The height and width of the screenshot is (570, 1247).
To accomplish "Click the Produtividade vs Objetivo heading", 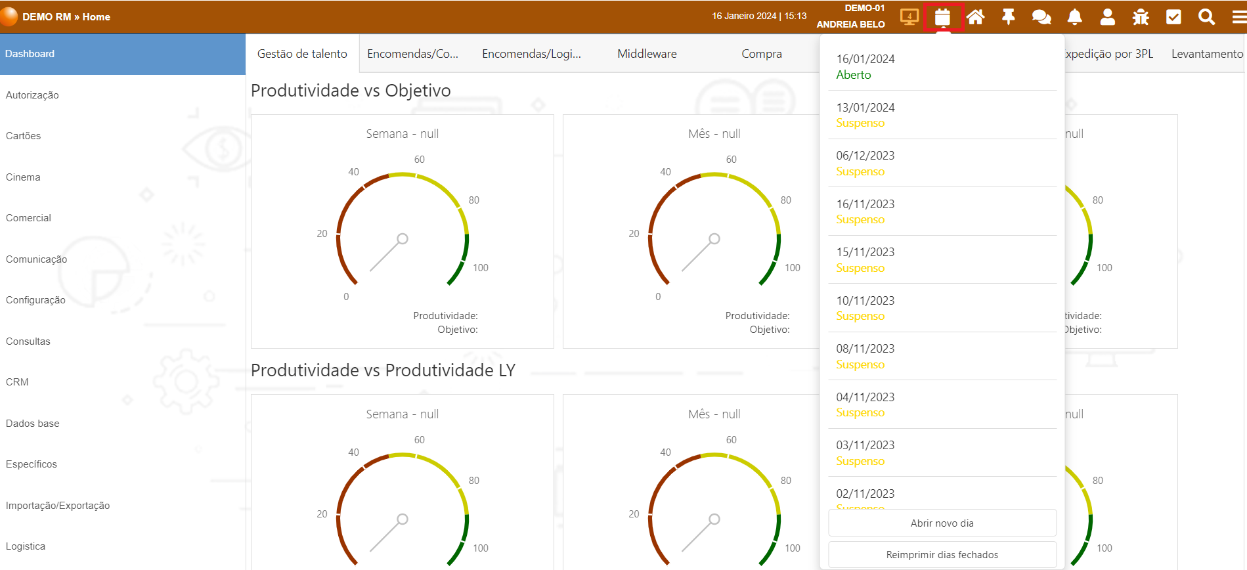I will point(351,91).
